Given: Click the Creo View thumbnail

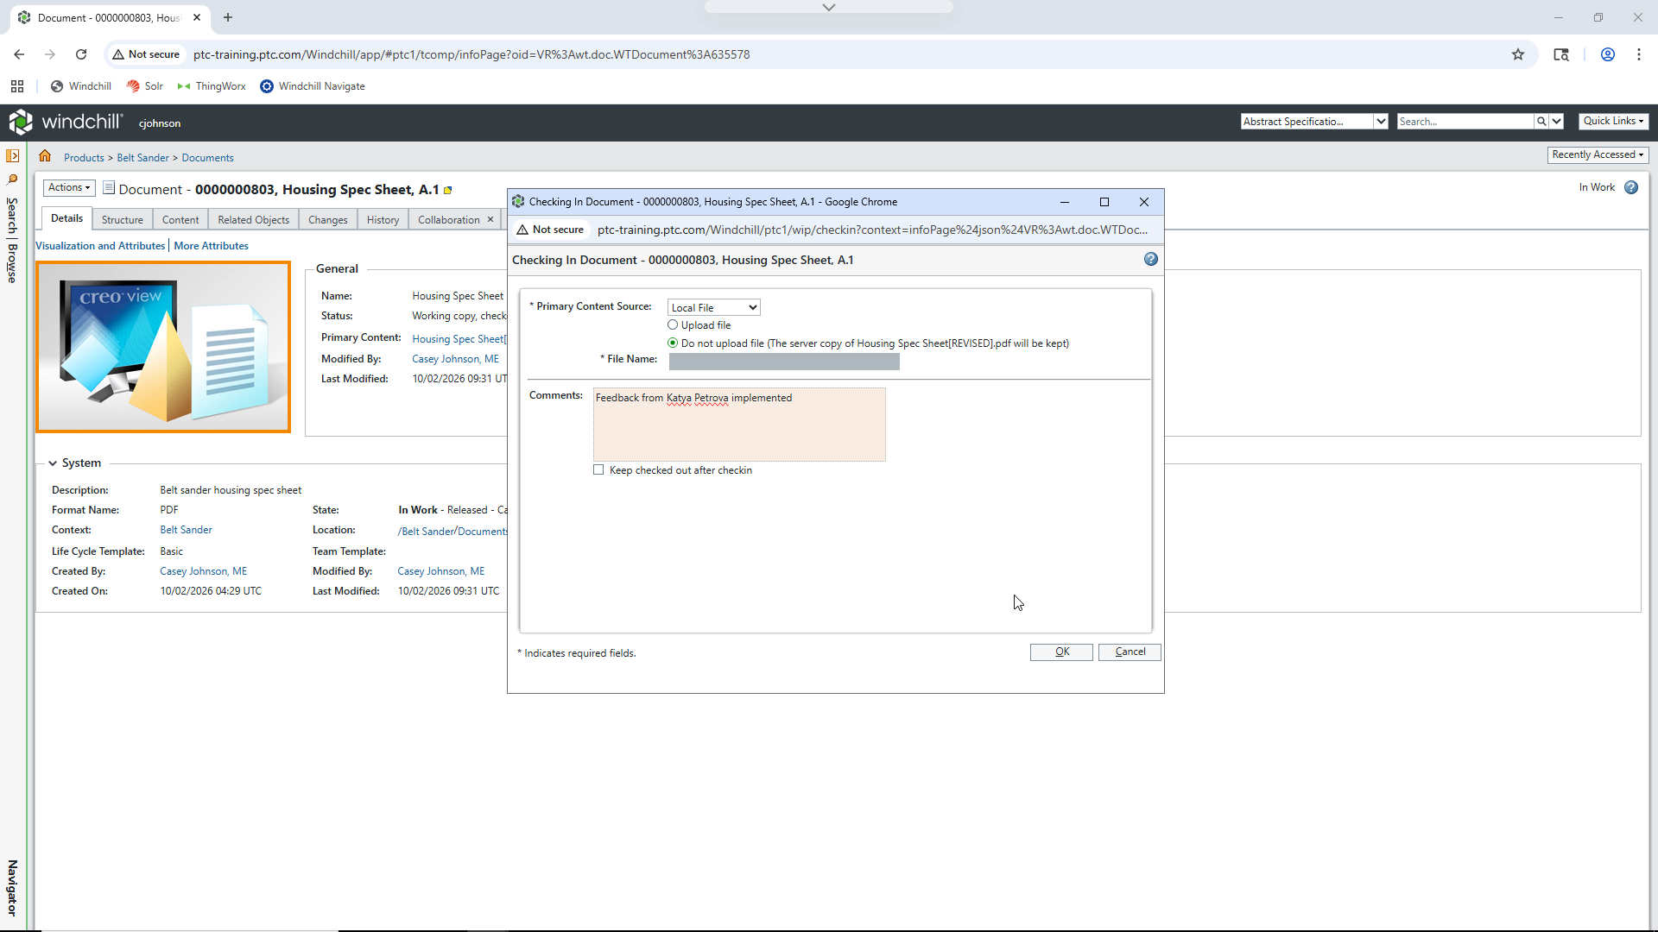Looking at the screenshot, I should (x=163, y=347).
